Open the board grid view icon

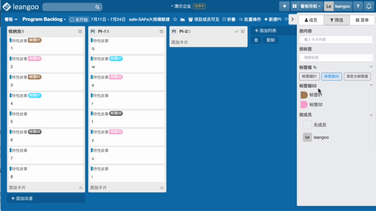pos(294,6)
